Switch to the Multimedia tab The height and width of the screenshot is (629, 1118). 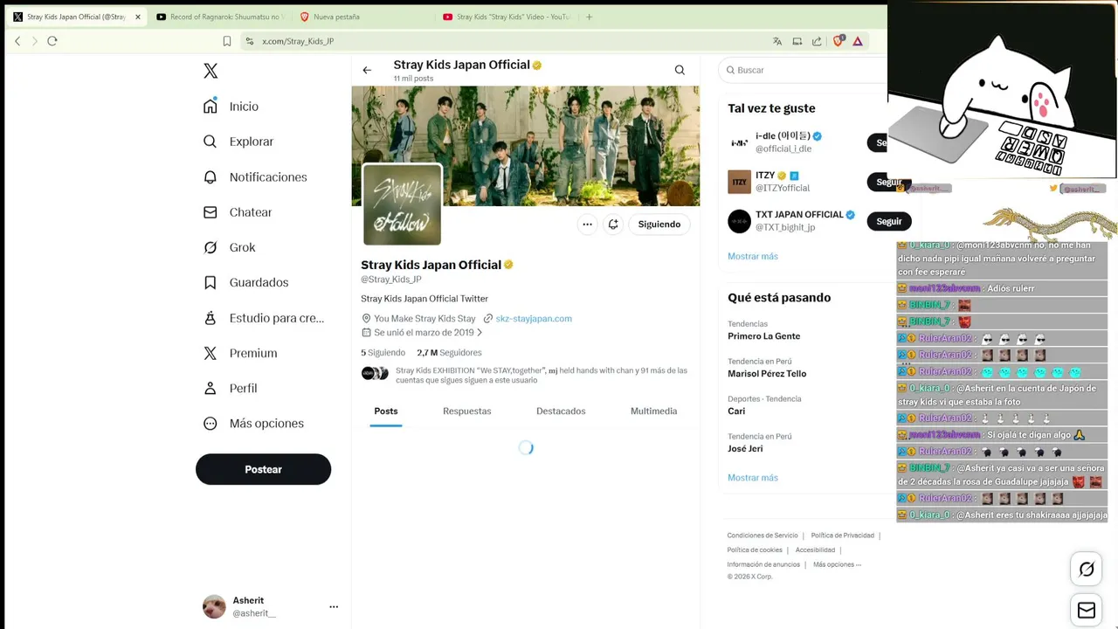click(x=654, y=411)
